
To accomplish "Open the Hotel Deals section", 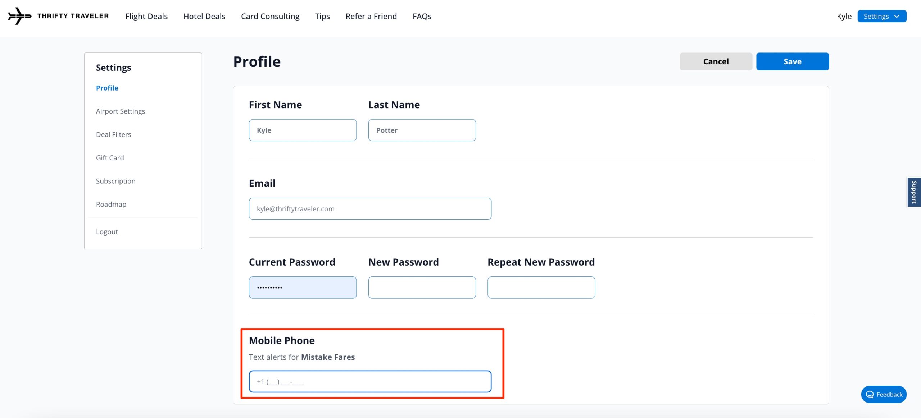I will (204, 16).
